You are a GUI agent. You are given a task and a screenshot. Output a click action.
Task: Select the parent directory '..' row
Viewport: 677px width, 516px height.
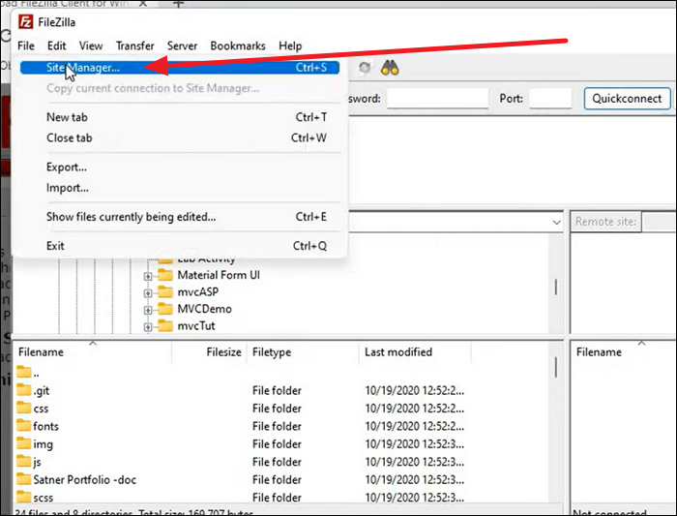[282, 373]
